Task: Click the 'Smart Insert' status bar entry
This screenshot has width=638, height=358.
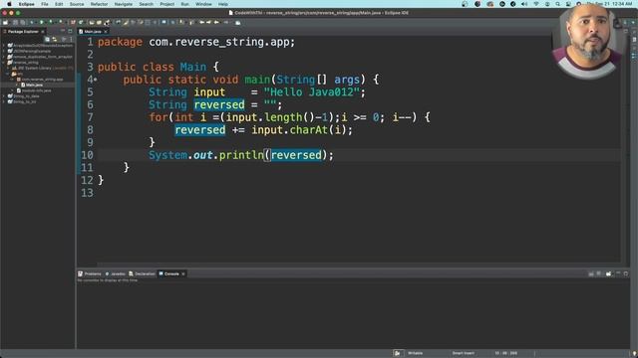Action: [x=463, y=353]
